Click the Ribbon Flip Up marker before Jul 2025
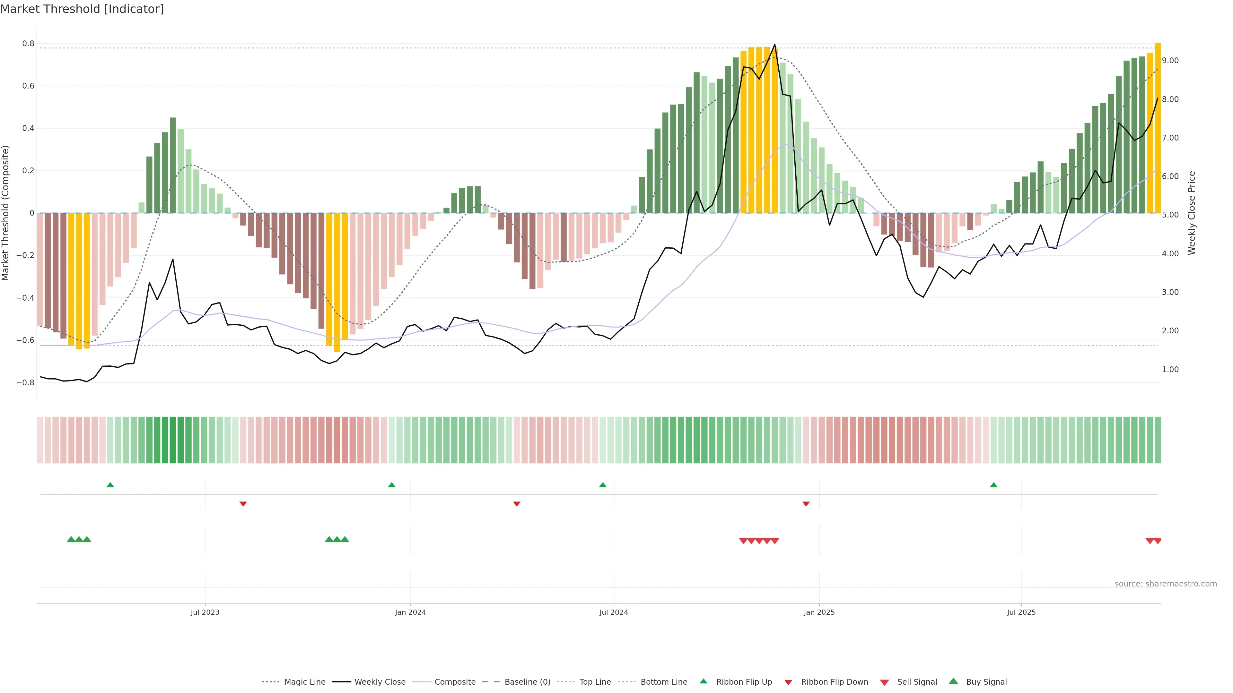The image size is (1233, 693). (x=994, y=485)
